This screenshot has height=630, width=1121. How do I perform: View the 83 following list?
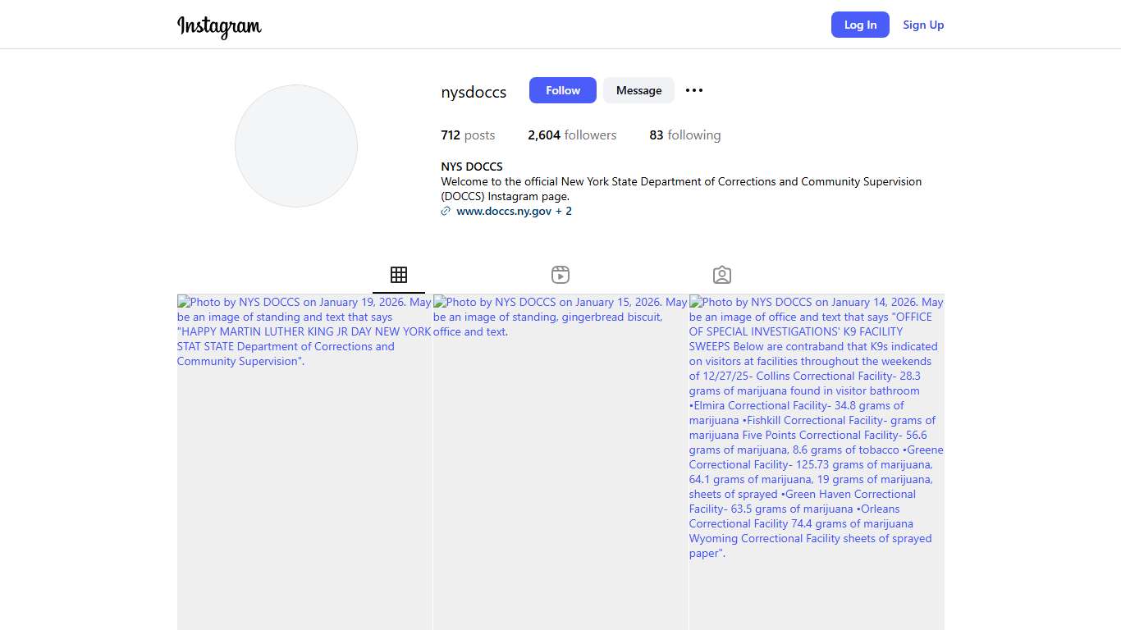click(x=684, y=135)
